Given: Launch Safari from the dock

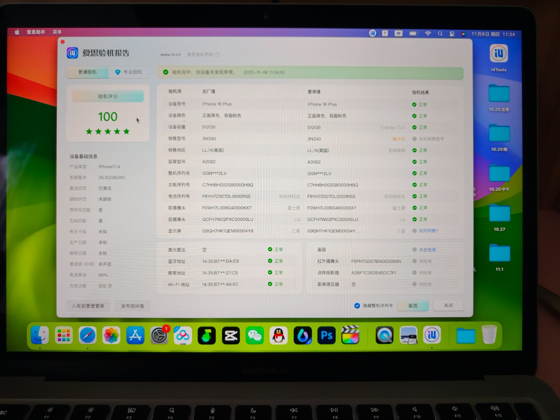Looking at the screenshot, I should tap(87, 335).
